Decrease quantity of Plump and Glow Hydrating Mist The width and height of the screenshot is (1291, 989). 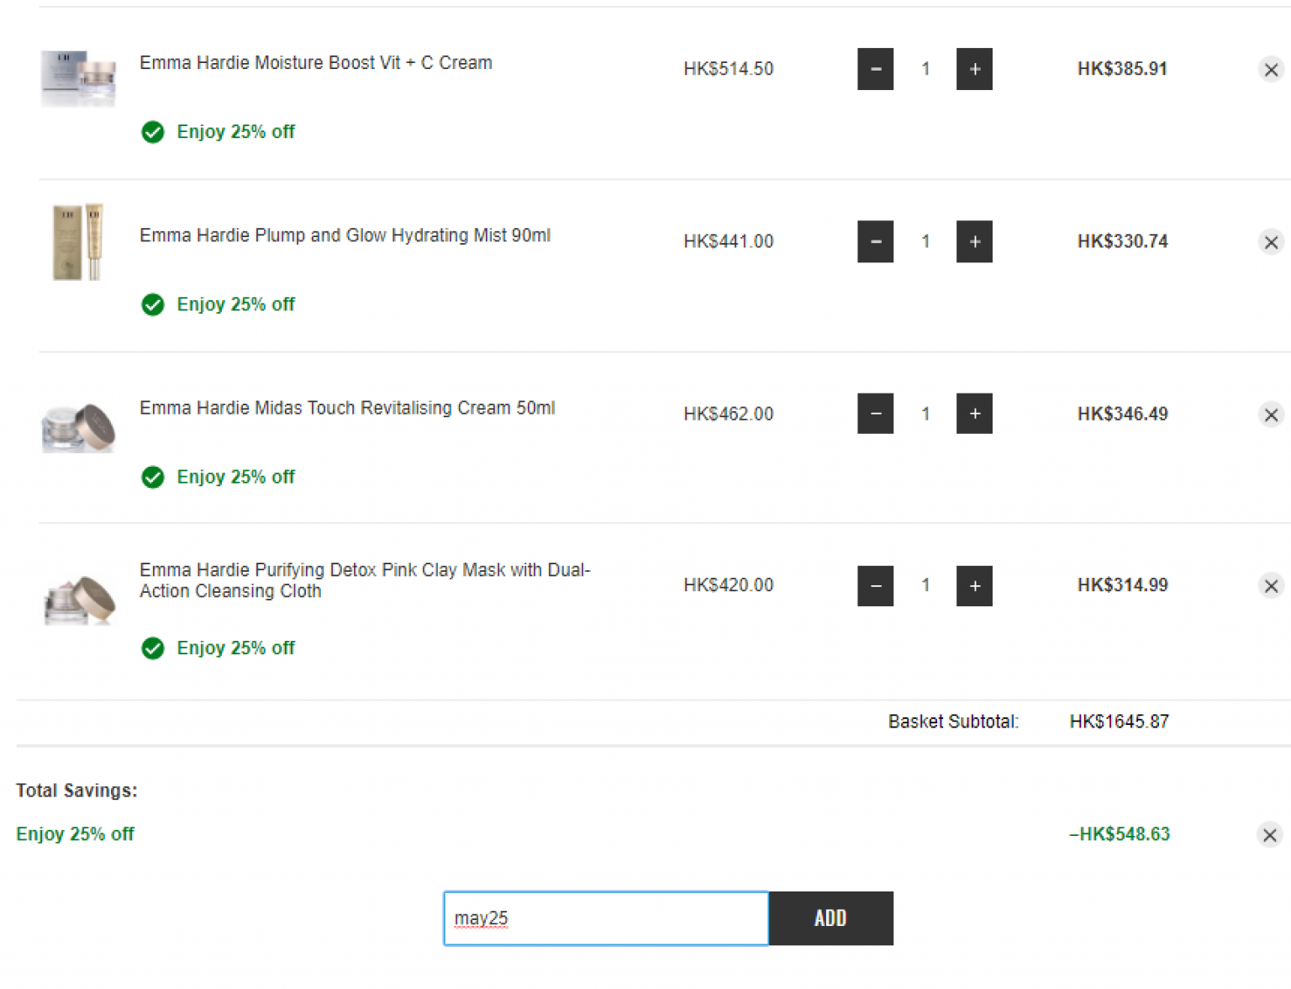[x=875, y=241]
